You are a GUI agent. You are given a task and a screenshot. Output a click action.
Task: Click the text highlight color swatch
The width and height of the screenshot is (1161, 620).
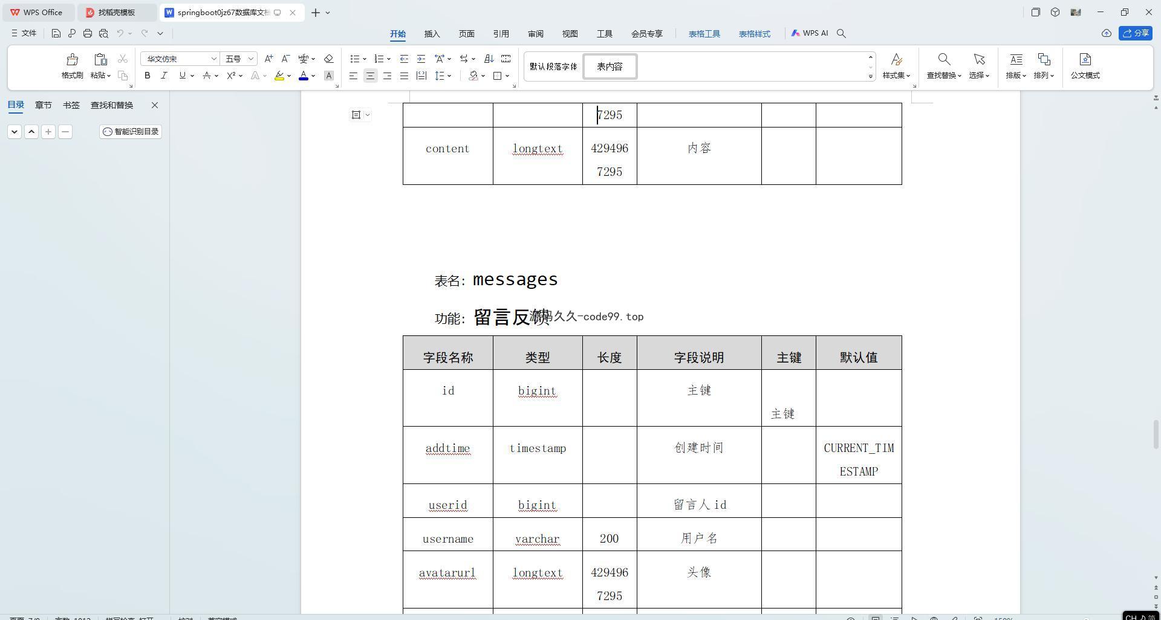[x=279, y=76]
